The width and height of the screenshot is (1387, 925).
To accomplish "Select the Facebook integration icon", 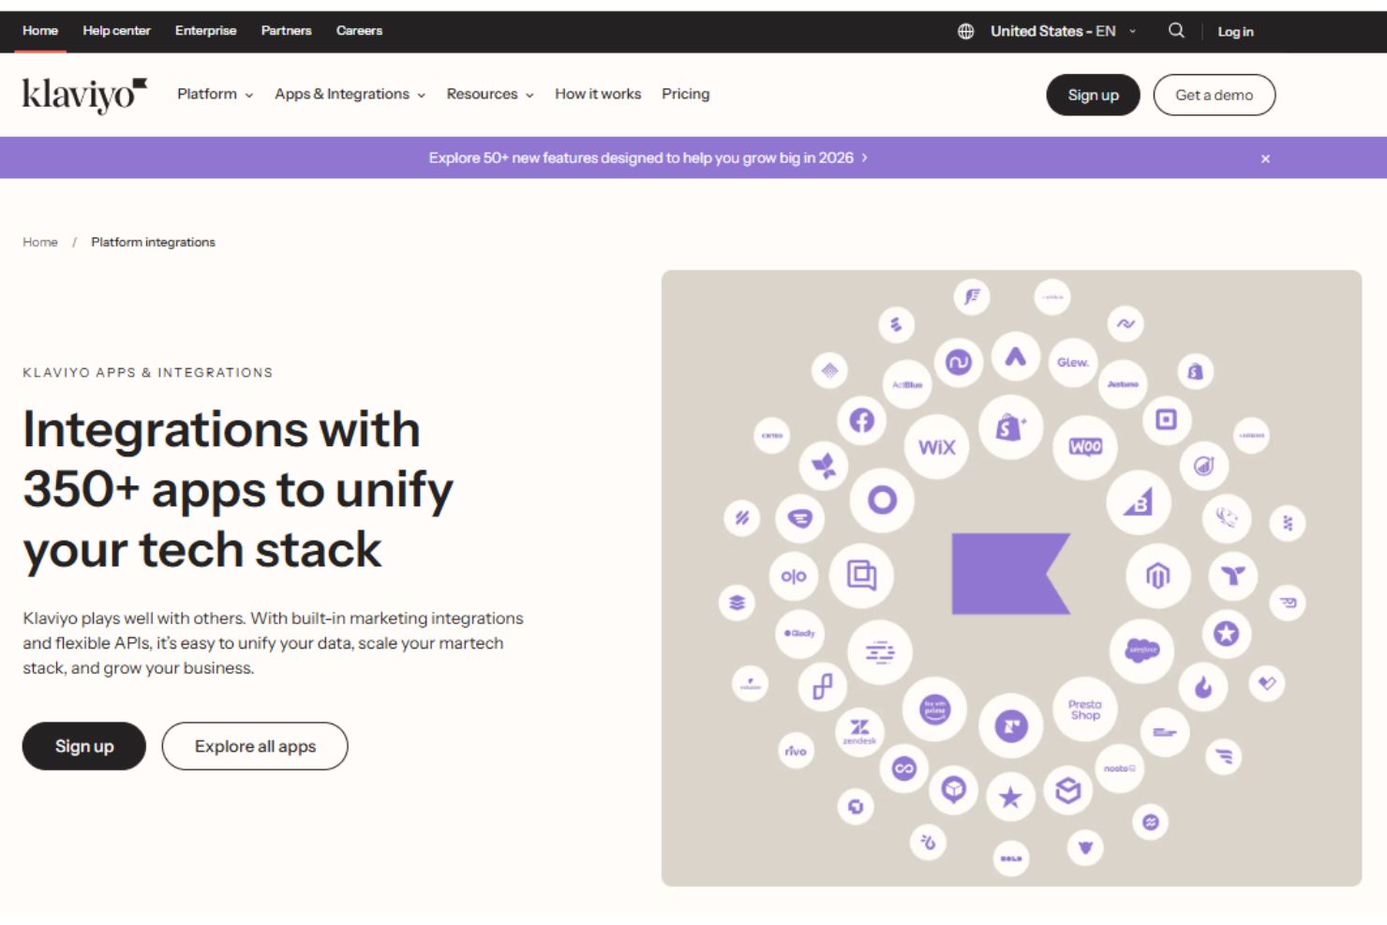I will coord(861,421).
